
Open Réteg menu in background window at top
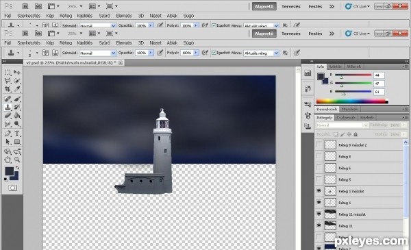click(66, 16)
